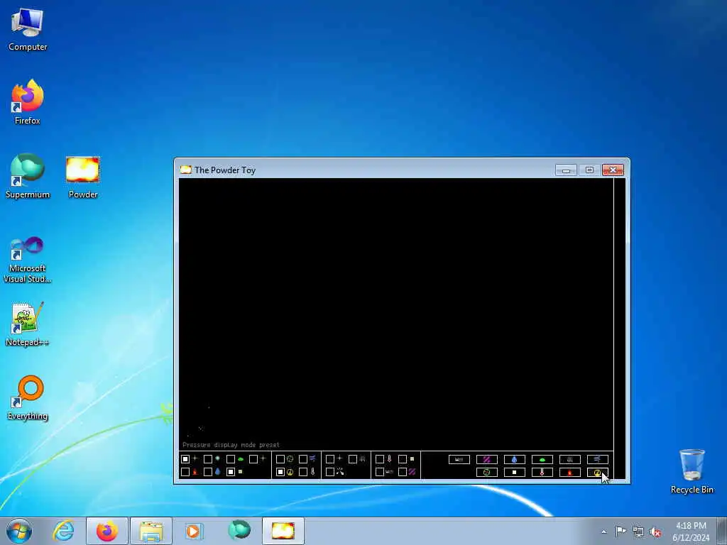The height and width of the screenshot is (545, 727).
Task: Select the purple diagonal stripes preset button
Action: point(487,459)
